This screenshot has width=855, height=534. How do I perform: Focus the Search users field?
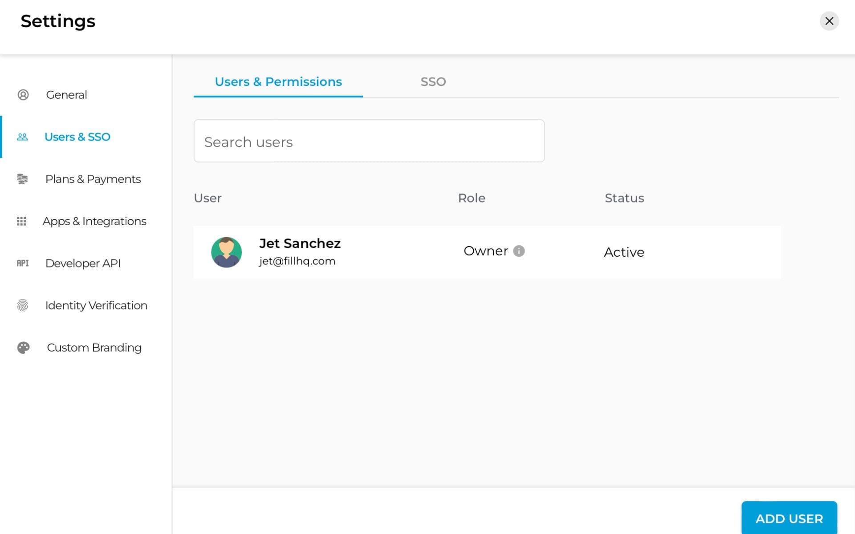coord(369,141)
